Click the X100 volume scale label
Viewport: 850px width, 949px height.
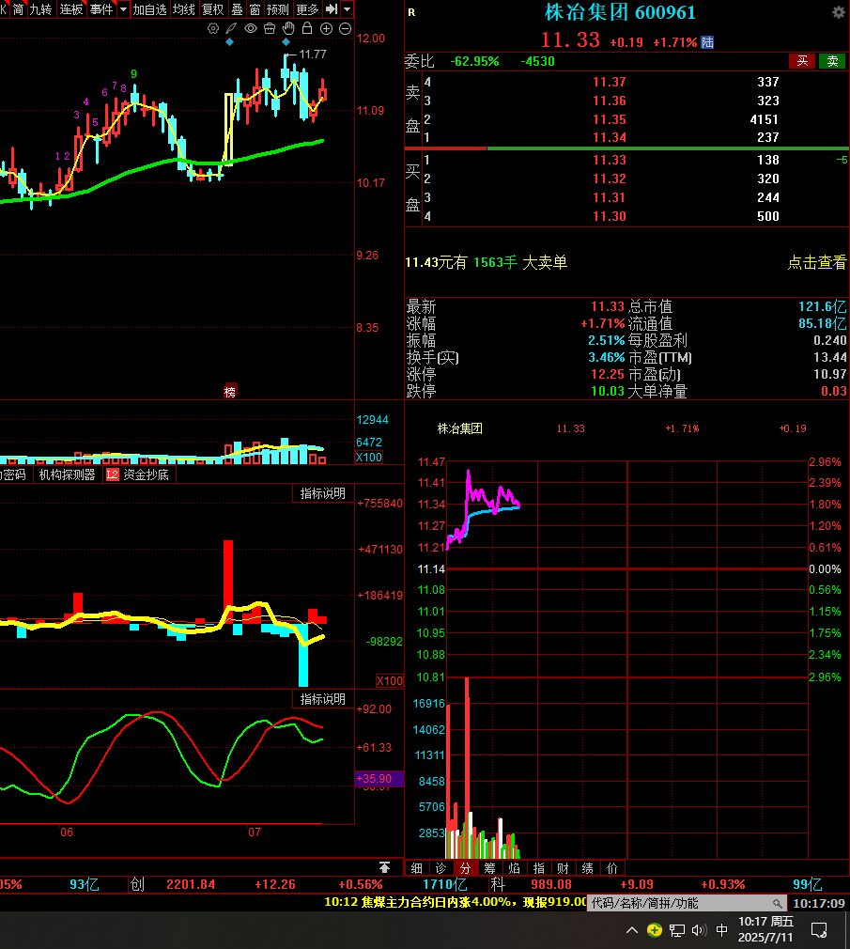tap(368, 458)
